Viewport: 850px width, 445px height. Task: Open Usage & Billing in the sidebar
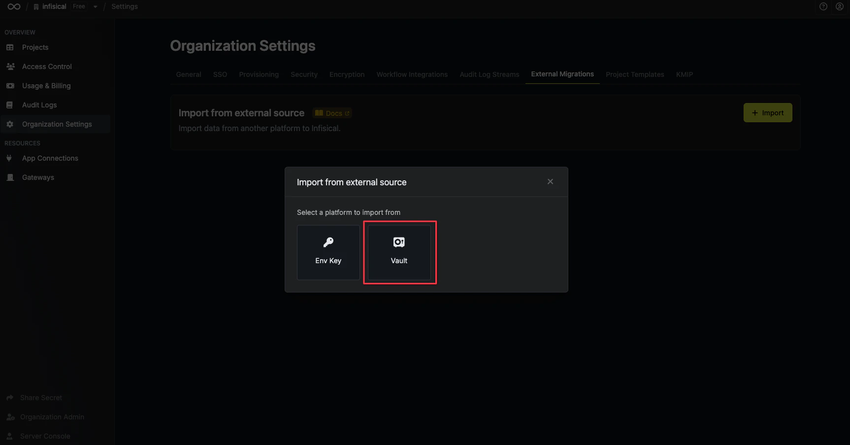(x=56, y=86)
